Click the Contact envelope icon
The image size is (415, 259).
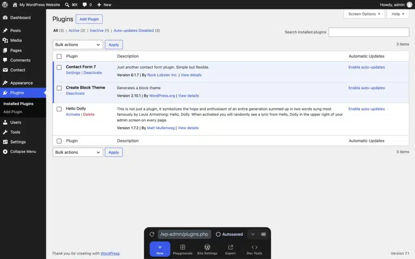pos(5,70)
